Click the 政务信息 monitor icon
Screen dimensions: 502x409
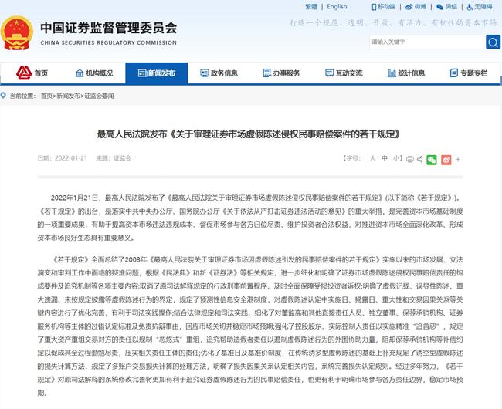[204, 73]
